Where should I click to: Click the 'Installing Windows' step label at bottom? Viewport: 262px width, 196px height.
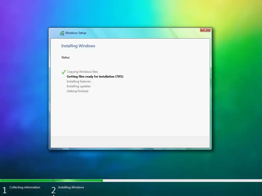(71, 187)
